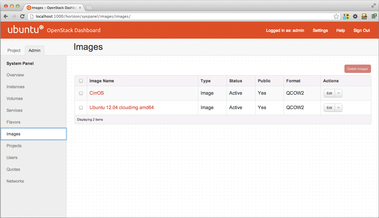Select the checkbox for the CirrOS image
The width and height of the screenshot is (379, 218).
click(x=80, y=93)
